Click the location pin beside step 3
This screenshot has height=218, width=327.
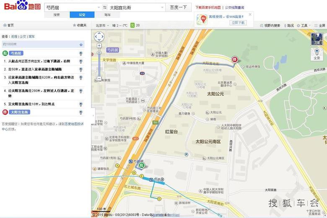tap(81, 78)
